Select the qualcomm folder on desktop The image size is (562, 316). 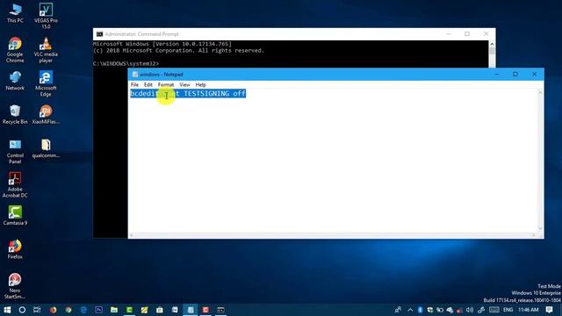point(46,148)
